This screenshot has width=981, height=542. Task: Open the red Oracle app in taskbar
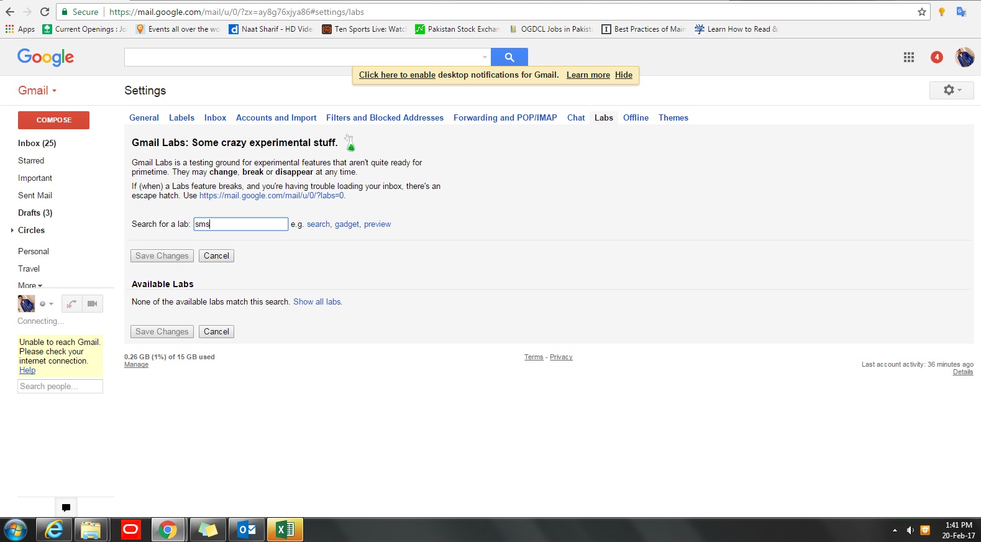pyautogui.click(x=130, y=530)
